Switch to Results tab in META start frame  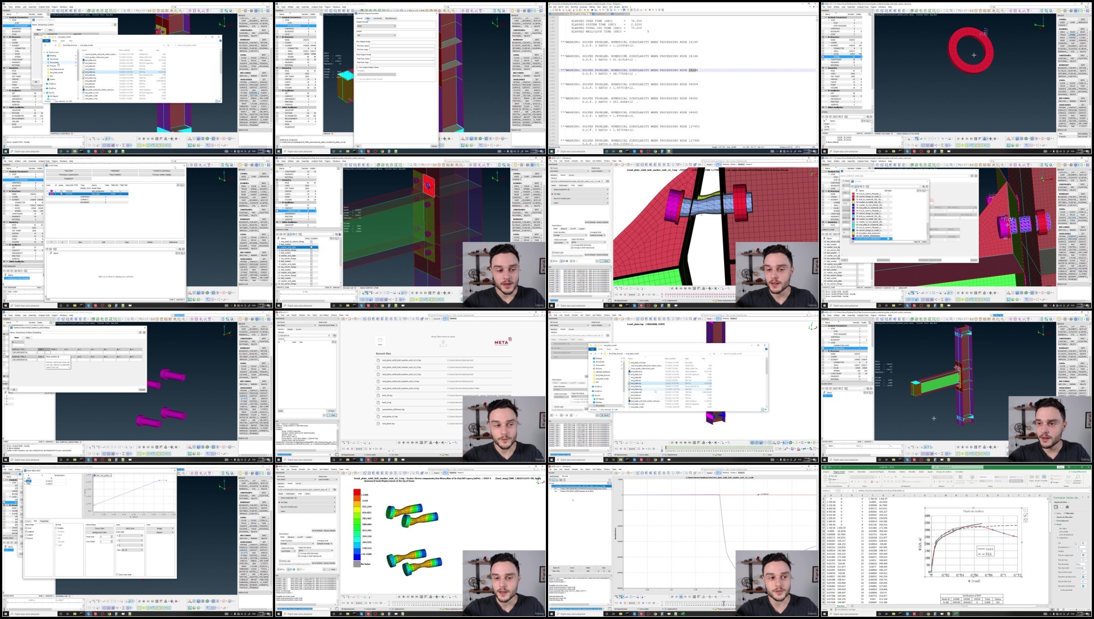(290, 329)
